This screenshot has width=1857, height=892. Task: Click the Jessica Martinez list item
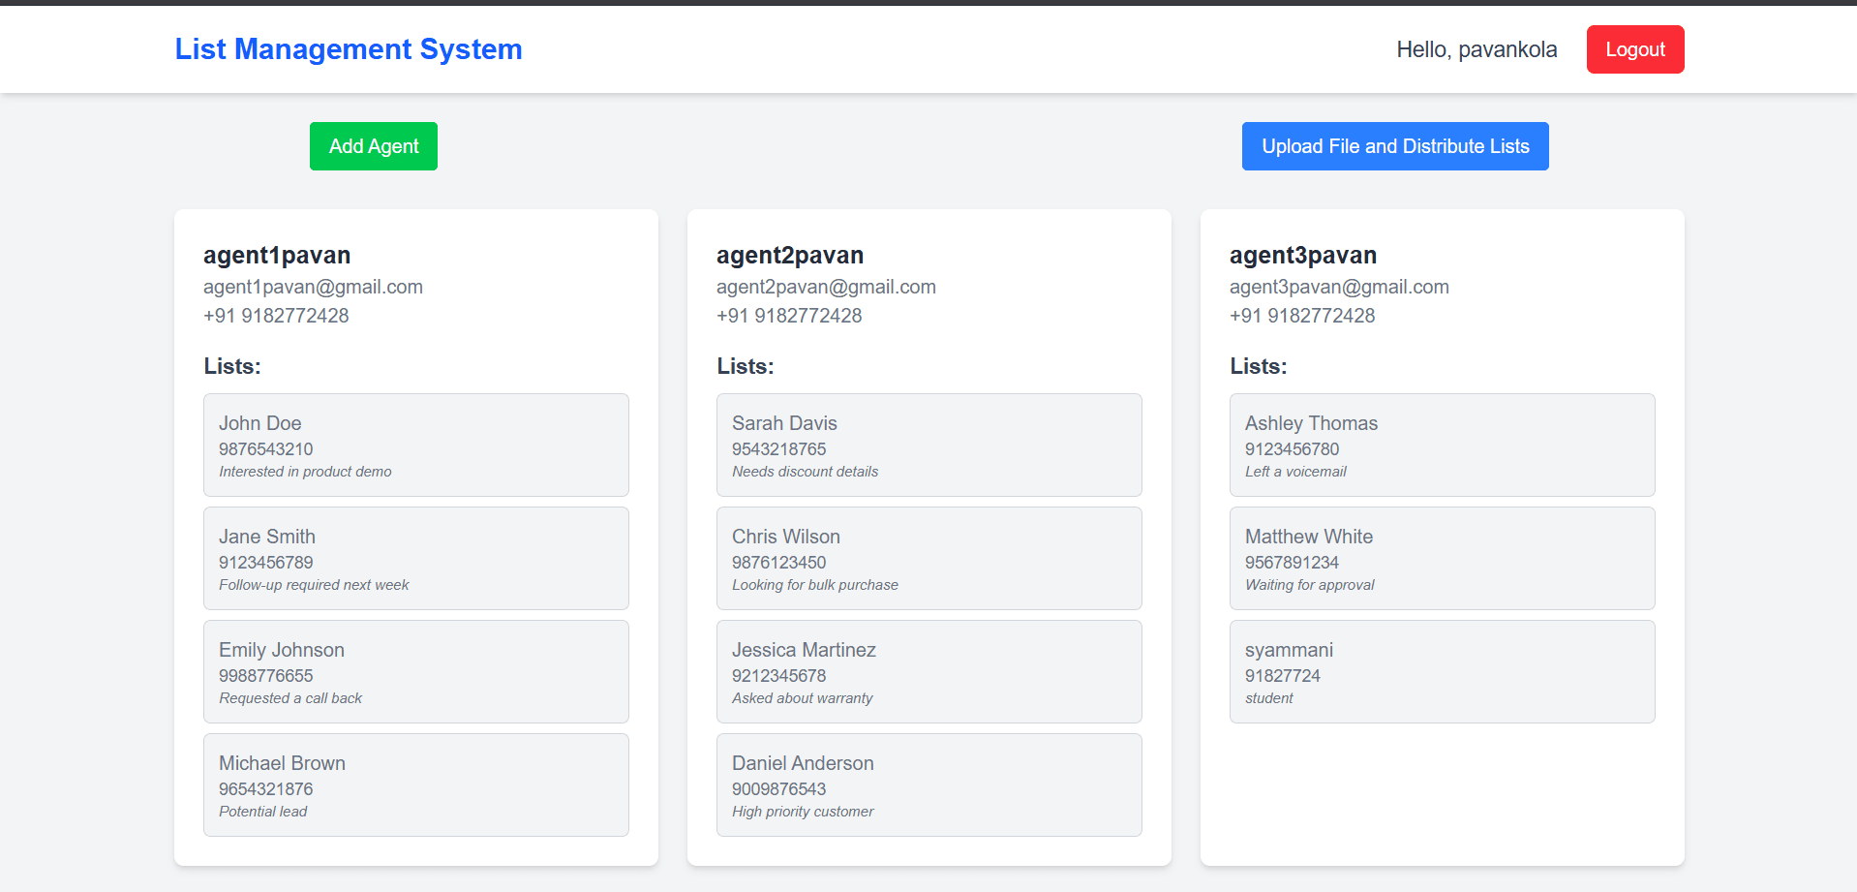click(x=928, y=671)
